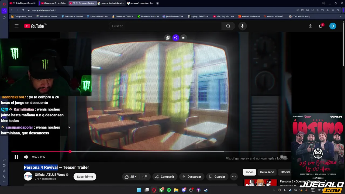This screenshot has width=345, height=194.
Task: Open the sidebar three-dot options
Action: pos(4,182)
